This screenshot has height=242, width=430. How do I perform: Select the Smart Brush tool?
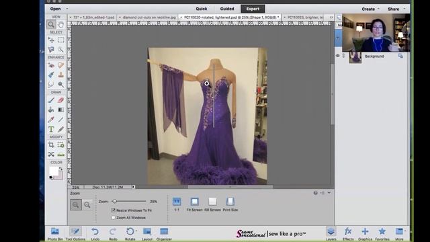tap(51, 75)
